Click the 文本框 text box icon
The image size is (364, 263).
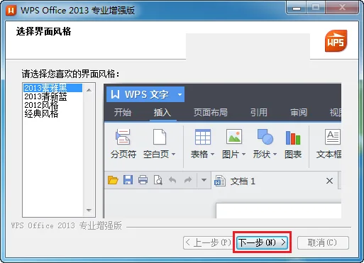pyautogui.click(x=333, y=137)
